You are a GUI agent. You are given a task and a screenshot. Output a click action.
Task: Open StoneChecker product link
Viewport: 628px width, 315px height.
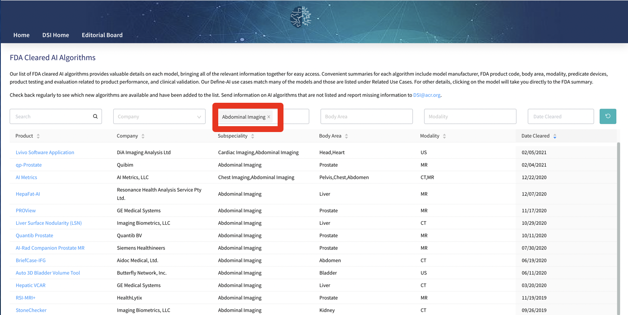31,310
